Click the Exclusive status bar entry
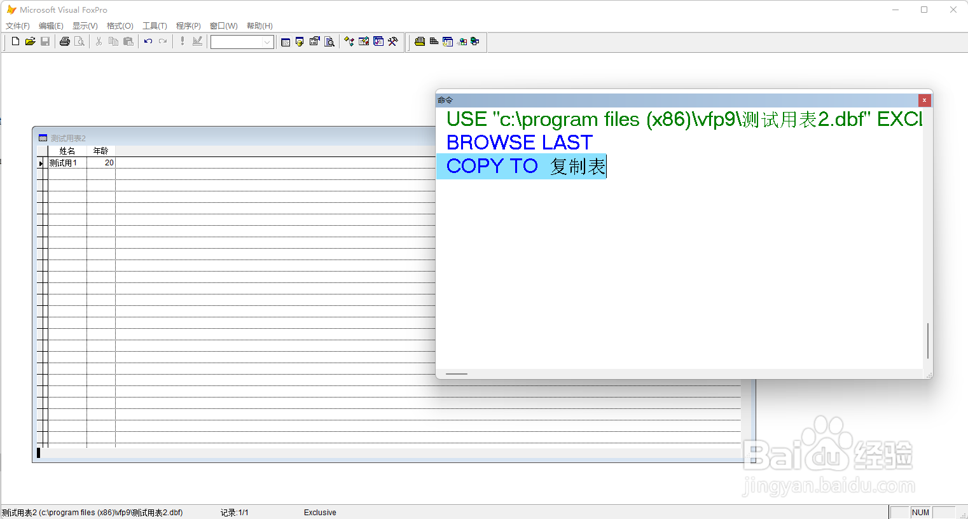The width and height of the screenshot is (968, 519). coord(320,513)
